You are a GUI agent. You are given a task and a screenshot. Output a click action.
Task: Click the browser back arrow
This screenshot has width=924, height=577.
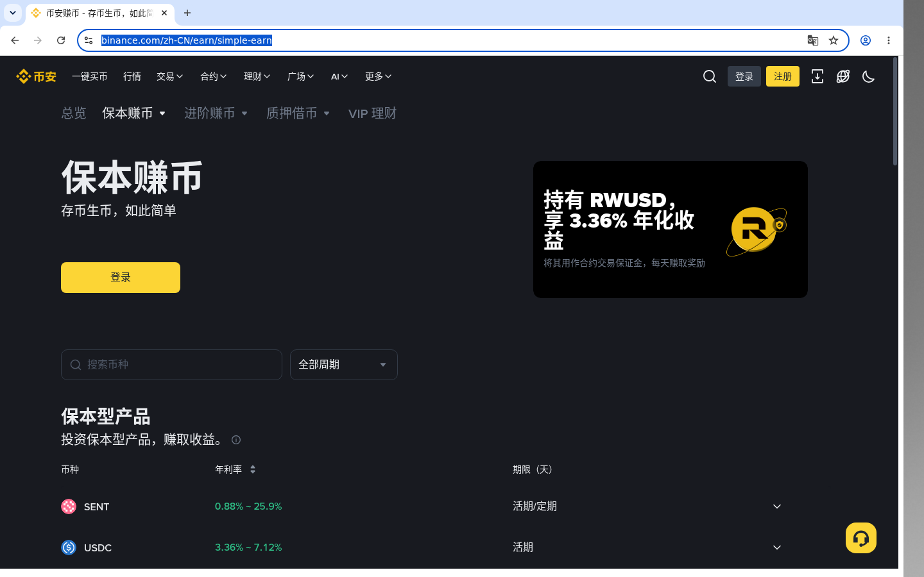(15, 40)
